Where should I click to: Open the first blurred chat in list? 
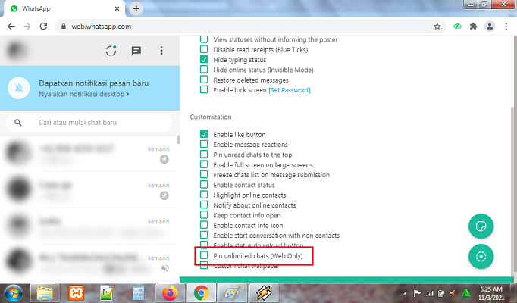[89, 154]
